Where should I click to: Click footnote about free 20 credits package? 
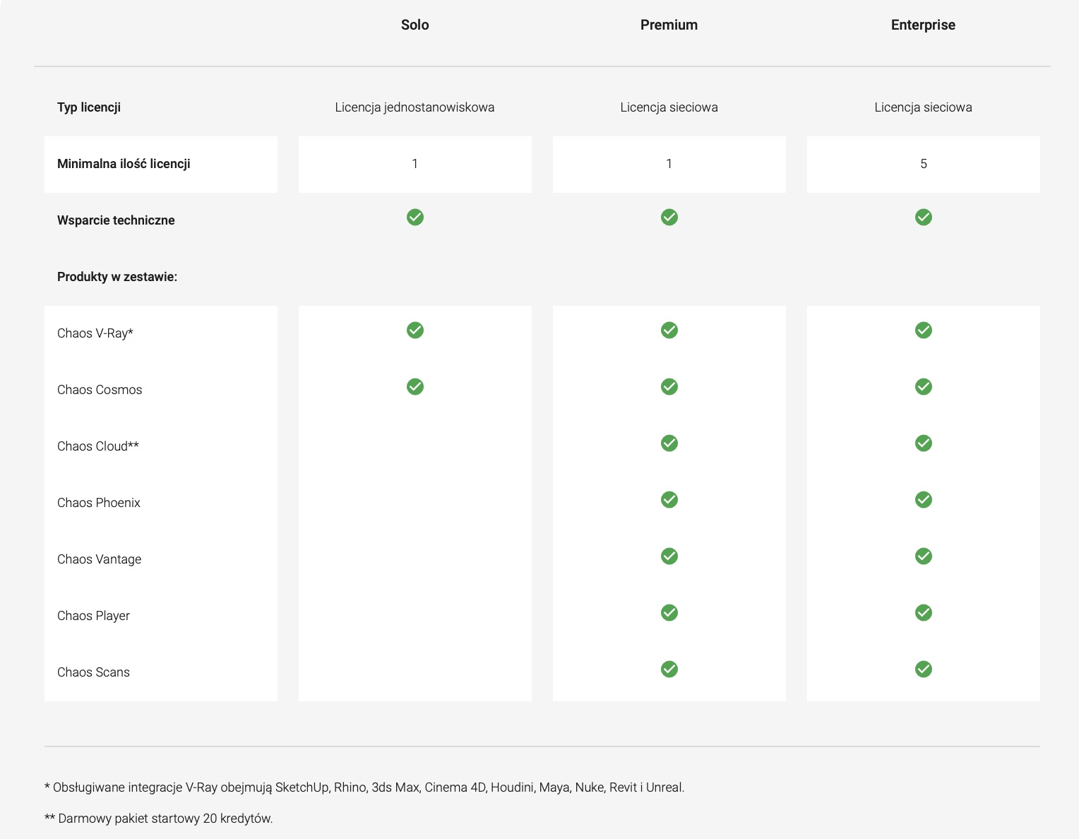pyautogui.click(x=159, y=819)
